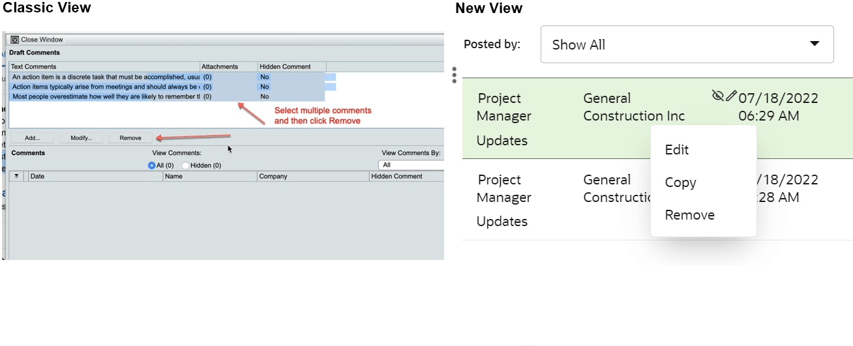The height and width of the screenshot is (346, 853).
Task: Click the Add... button under Draft Comments
Action: coord(32,138)
